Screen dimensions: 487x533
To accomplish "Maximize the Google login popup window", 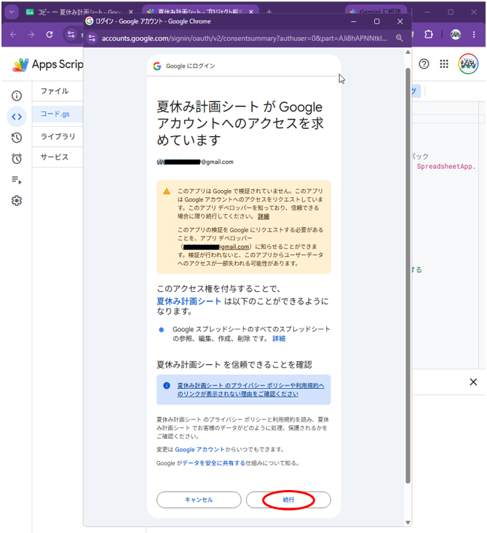I will (376, 21).
